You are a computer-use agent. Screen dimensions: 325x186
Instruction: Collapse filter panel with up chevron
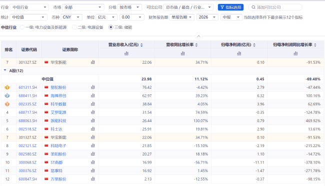[198, 36]
